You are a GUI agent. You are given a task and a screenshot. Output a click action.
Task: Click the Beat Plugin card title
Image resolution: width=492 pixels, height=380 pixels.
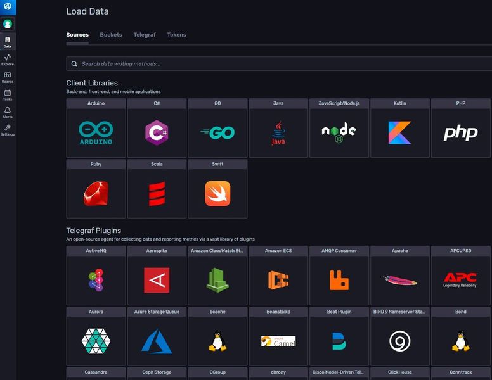pyautogui.click(x=339, y=312)
